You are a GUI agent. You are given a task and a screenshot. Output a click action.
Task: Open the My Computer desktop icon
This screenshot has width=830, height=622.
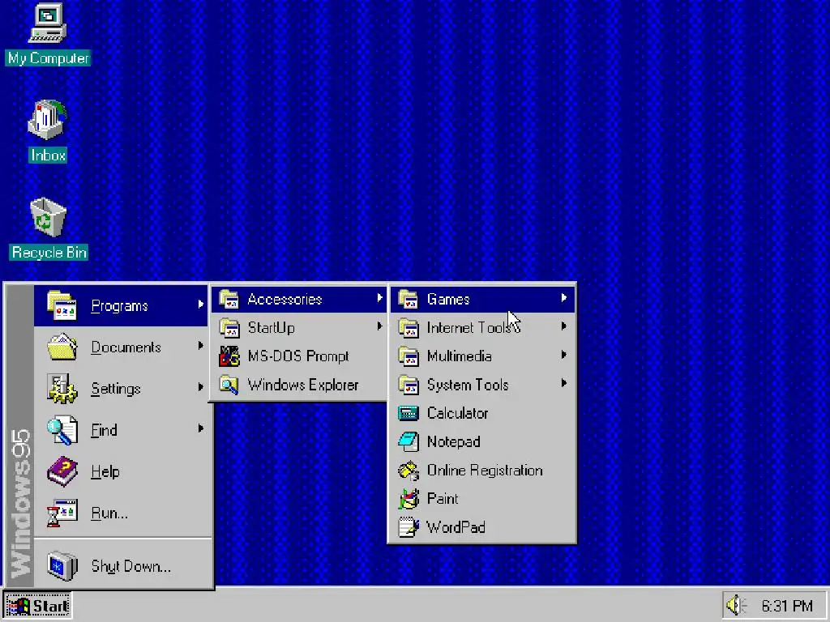point(48,23)
